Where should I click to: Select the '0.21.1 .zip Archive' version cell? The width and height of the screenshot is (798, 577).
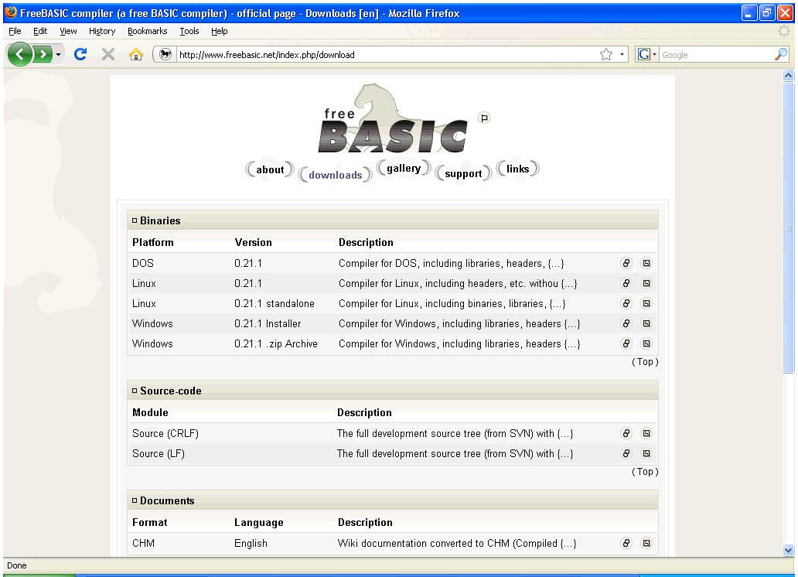(276, 343)
